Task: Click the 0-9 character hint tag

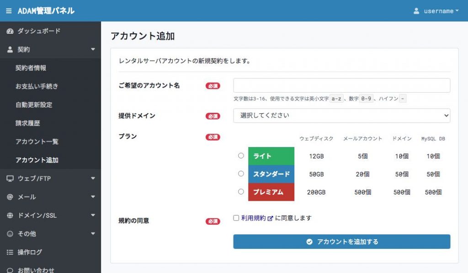Action: click(x=366, y=99)
